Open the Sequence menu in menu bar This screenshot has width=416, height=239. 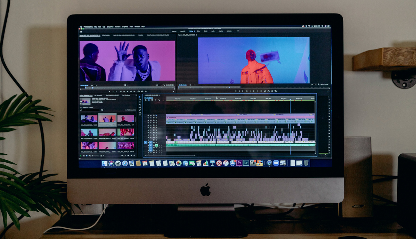tap(110, 27)
